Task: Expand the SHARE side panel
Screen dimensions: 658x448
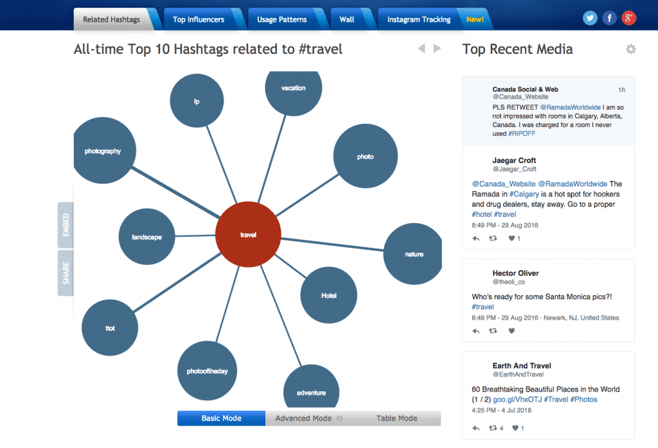Action: click(x=66, y=273)
